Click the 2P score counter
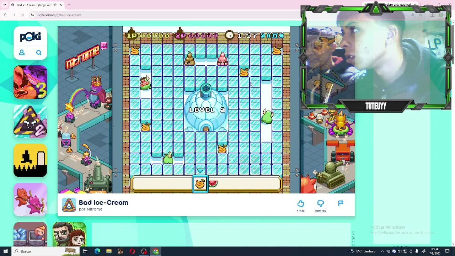Image resolution: width=455 pixels, height=256 pixels. pos(197,36)
